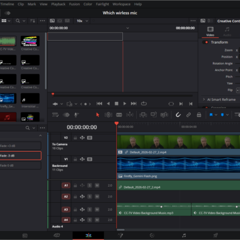Open the effects search dropdown arrow

pos(34,128)
